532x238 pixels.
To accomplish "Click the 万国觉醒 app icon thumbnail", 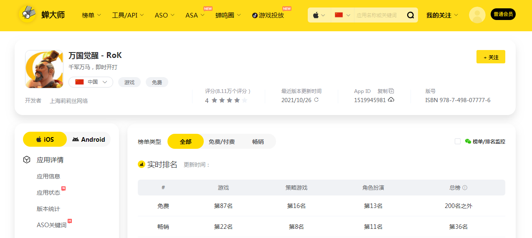I will pos(44,69).
